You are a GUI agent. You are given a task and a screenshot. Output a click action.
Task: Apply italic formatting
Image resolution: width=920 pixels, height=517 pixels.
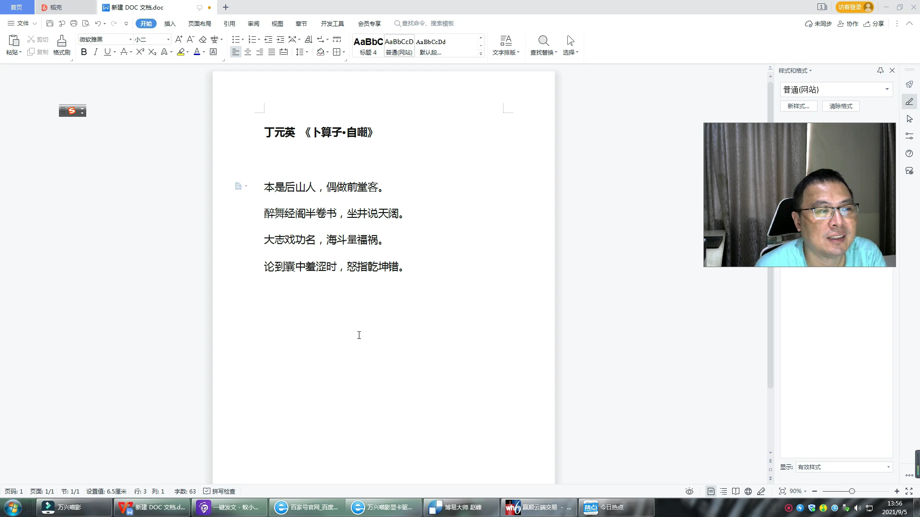pos(95,52)
